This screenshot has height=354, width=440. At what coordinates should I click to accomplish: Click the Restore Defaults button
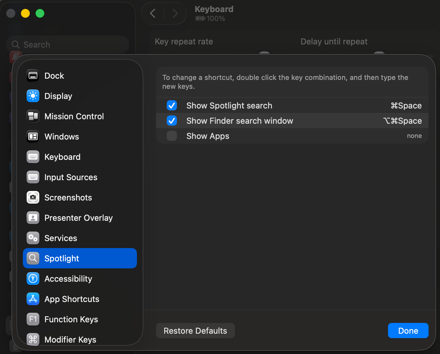pos(195,331)
